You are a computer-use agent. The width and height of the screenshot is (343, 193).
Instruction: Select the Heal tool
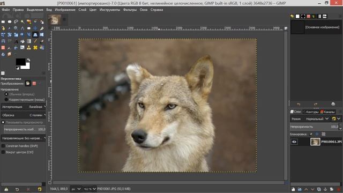point(35,48)
